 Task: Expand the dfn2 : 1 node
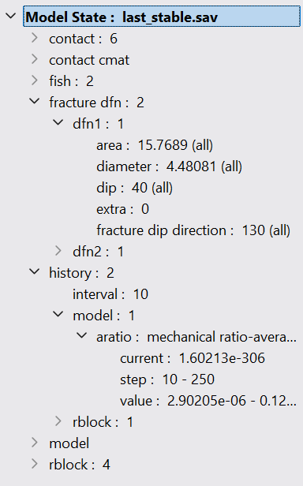click(x=58, y=251)
